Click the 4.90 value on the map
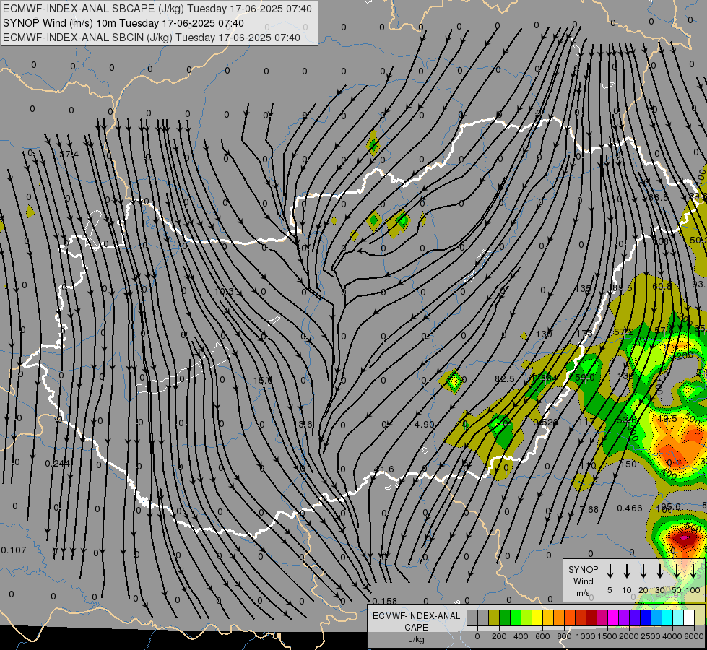Viewport: 707px width, 650px height. (424, 425)
